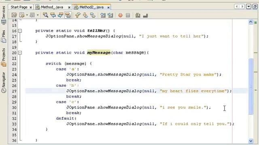Select the Method2_.java tab

click(x=91, y=7)
